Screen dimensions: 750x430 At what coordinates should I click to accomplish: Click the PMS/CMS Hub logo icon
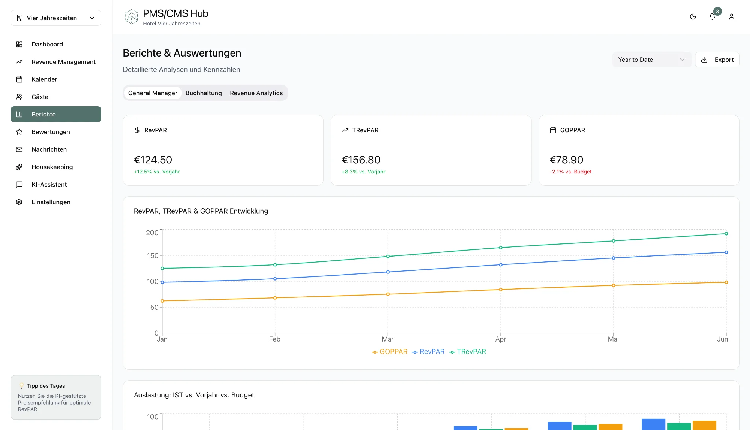click(131, 17)
